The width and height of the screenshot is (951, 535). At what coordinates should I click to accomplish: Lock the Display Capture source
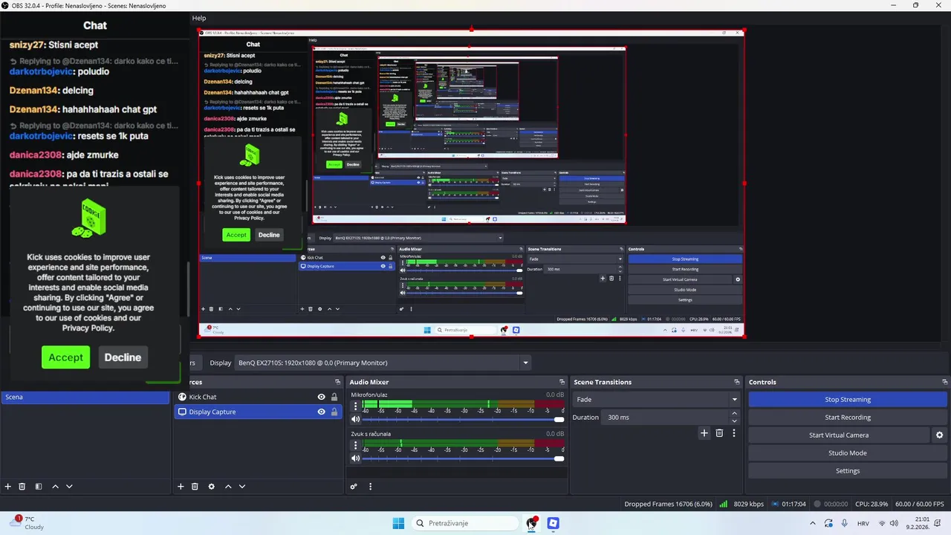tap(334, 412)
